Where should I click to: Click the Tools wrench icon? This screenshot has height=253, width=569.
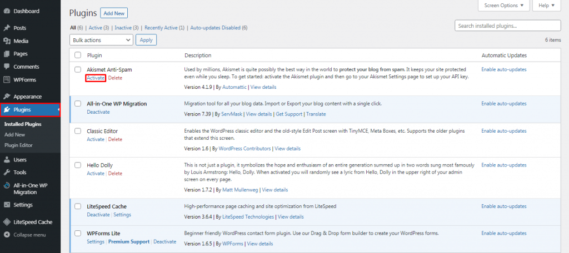click(7, 173)
